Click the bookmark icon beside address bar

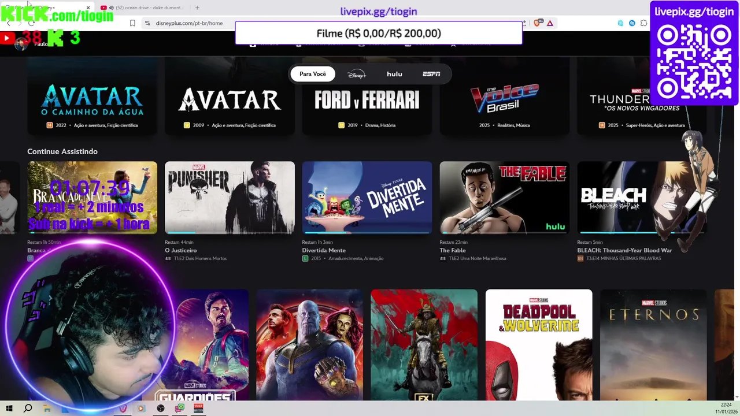132,23
